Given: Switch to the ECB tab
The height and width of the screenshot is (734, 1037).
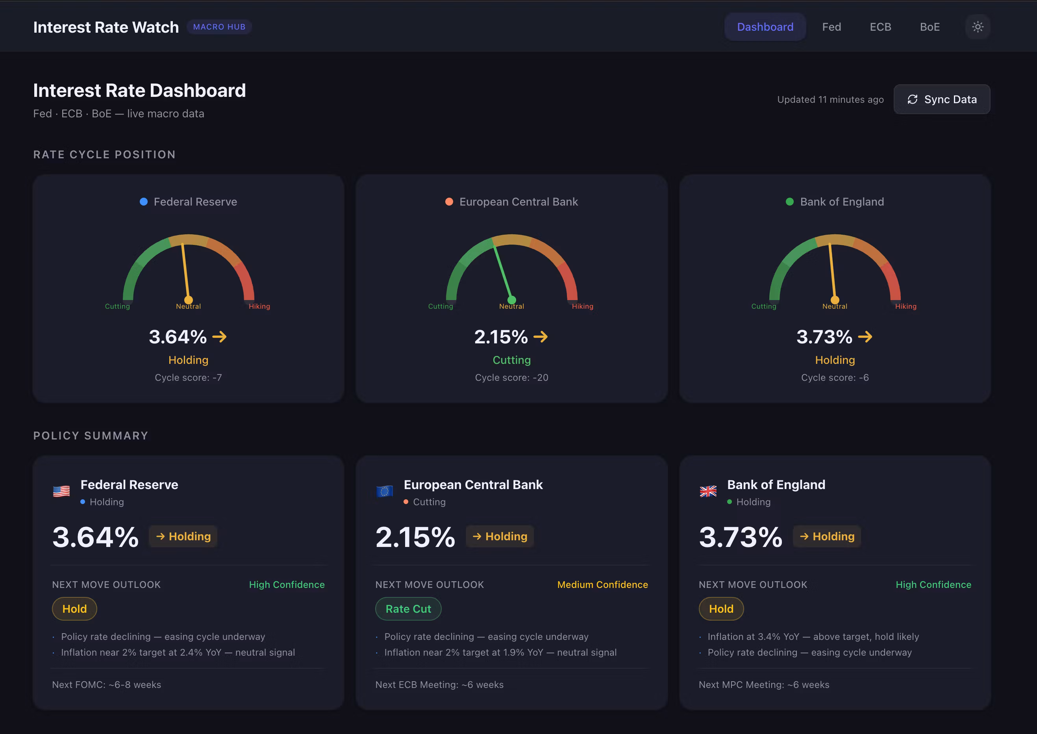Looking at the screenshot, I should point(880,27).
